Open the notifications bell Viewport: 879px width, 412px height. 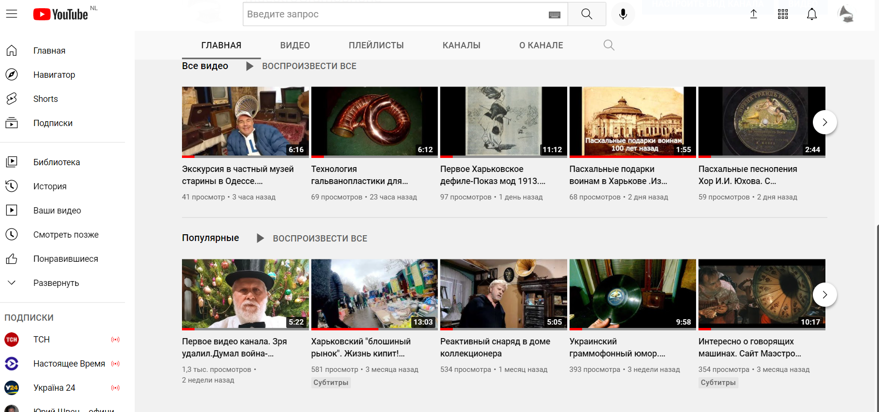click(811, 14)
